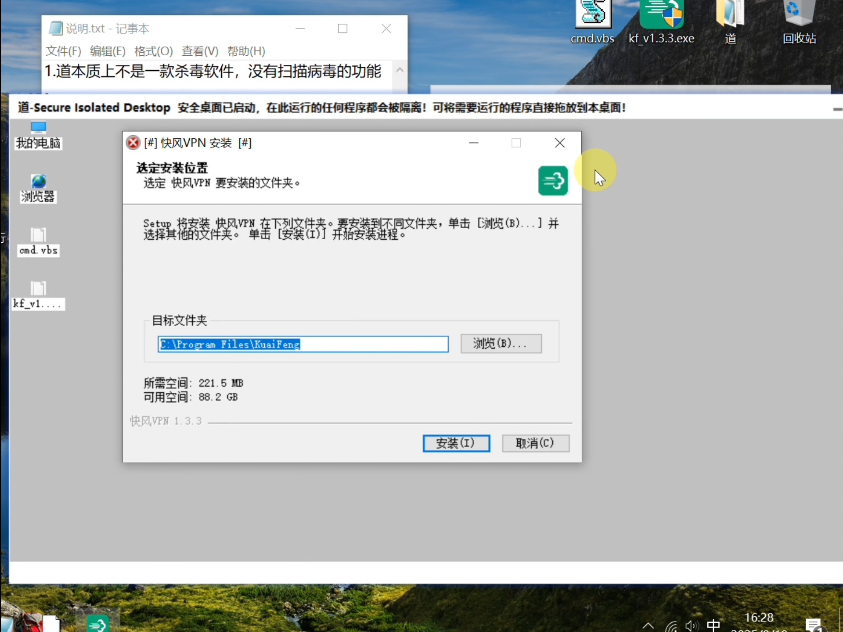Click the green KuaiFeng VPN logo in installer

pyautogui.click(x=553, y=180)
